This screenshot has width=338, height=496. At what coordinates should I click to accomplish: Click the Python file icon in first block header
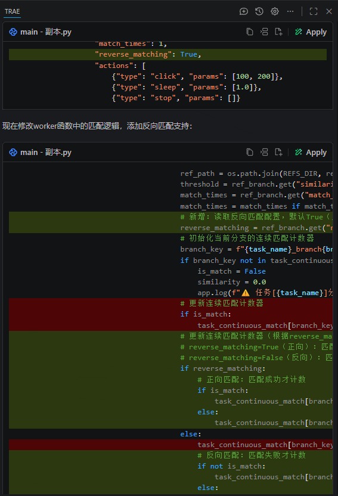click(13, 32)
